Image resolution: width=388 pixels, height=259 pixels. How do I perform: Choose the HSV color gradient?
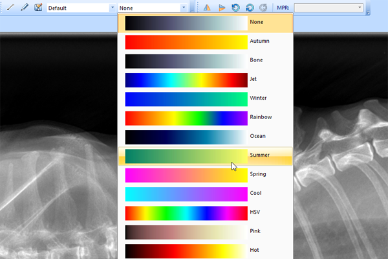(186, 212)
